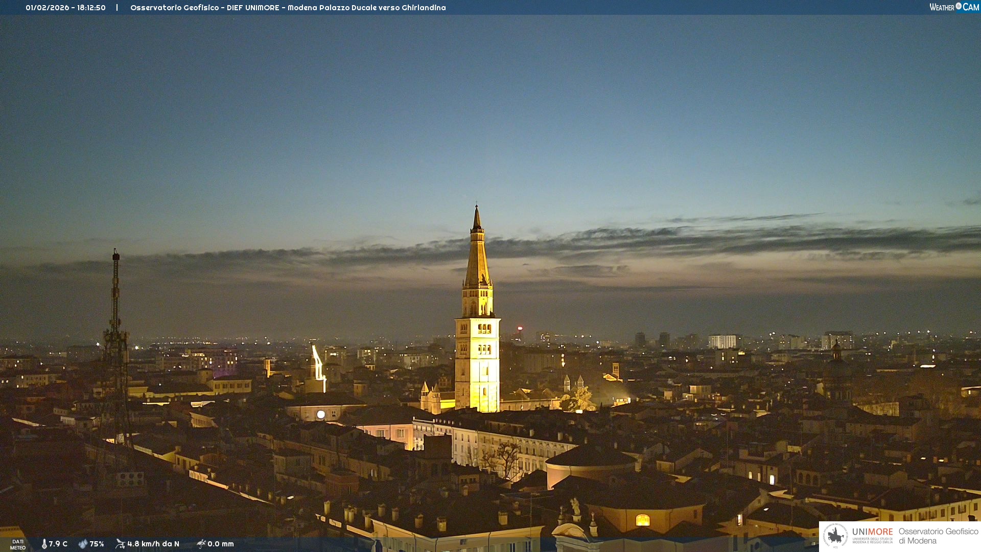Click the umbrella rainfall icon
This screenshot has width=981, height=552.
click(201, 544)
